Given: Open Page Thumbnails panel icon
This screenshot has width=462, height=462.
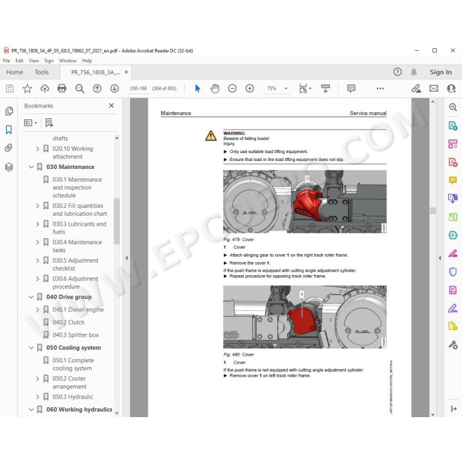Looking at the screenshot, I should tap(9, 111).
